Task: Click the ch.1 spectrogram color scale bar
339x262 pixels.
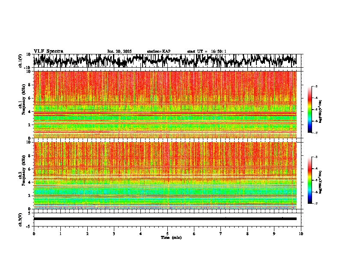Action: [x=309, y=110]
